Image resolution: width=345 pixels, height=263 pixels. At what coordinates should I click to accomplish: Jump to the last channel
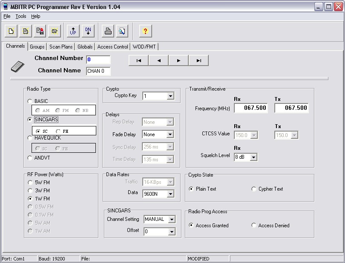point(198,60)
